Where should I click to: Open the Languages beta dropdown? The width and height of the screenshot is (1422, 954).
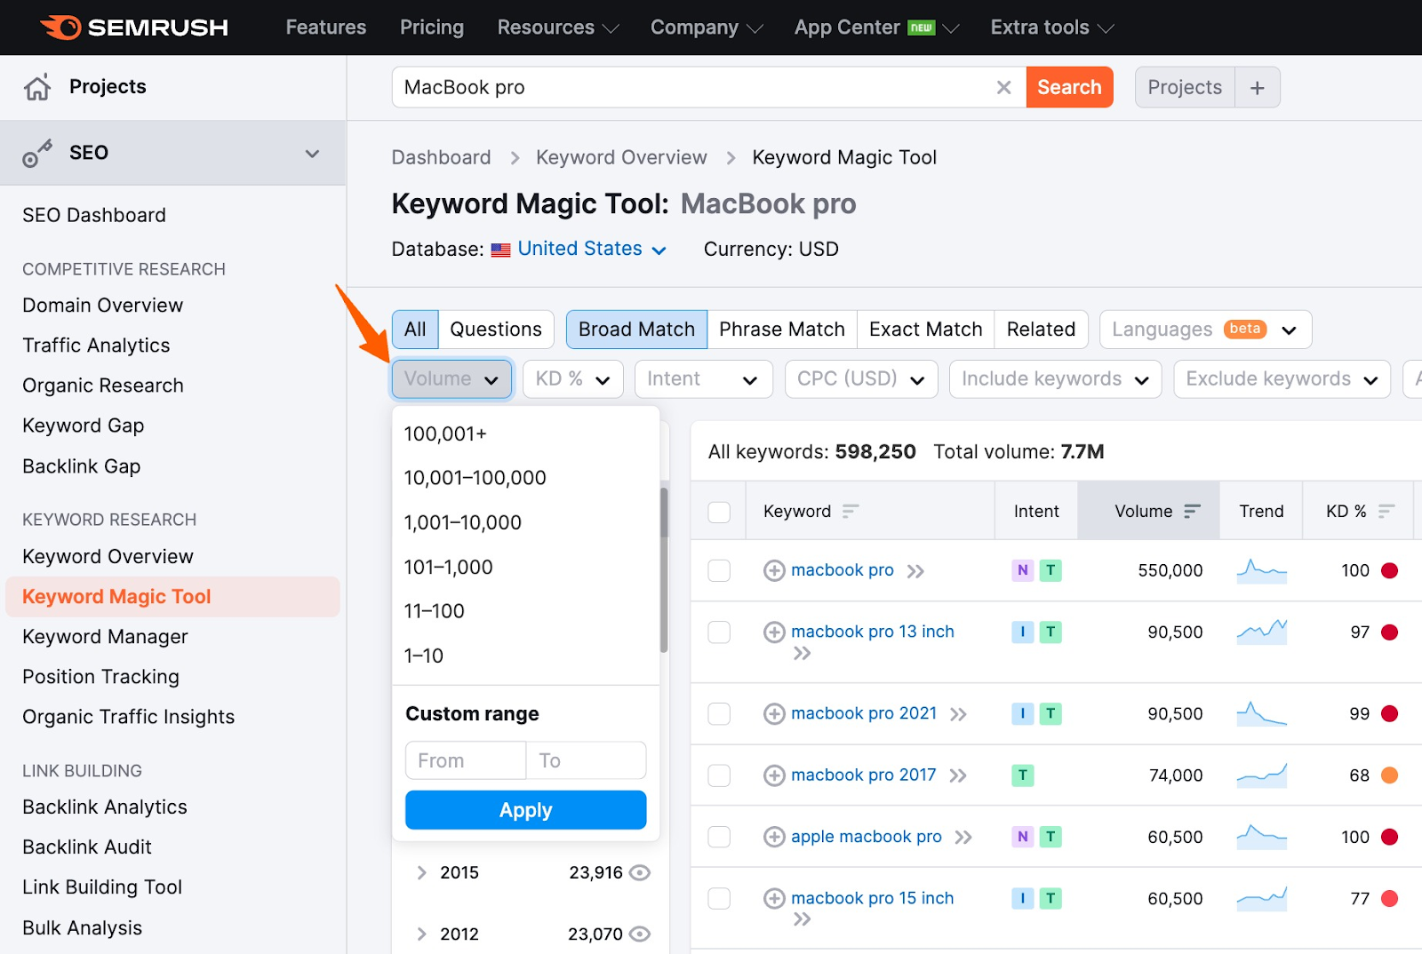(x=1205, y=330)
